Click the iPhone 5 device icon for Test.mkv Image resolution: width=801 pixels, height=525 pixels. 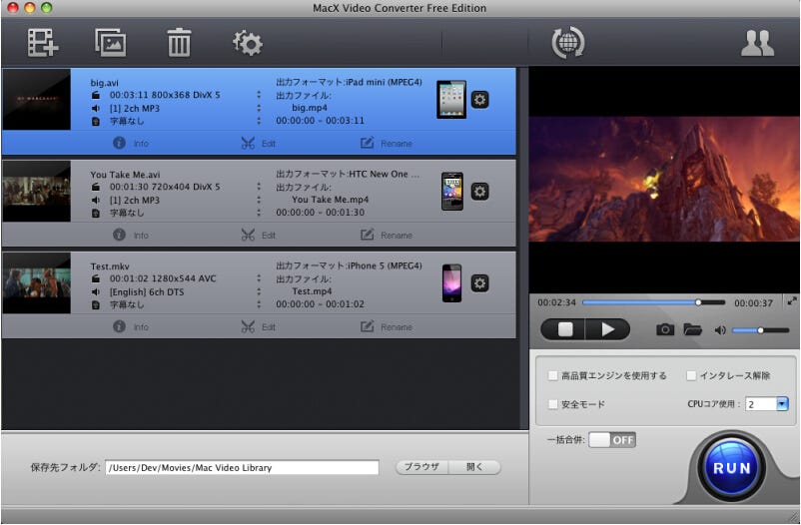coord(452,283)
